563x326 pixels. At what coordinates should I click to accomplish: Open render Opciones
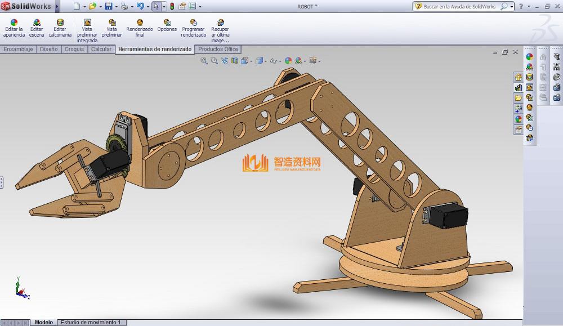pos(167,23)
